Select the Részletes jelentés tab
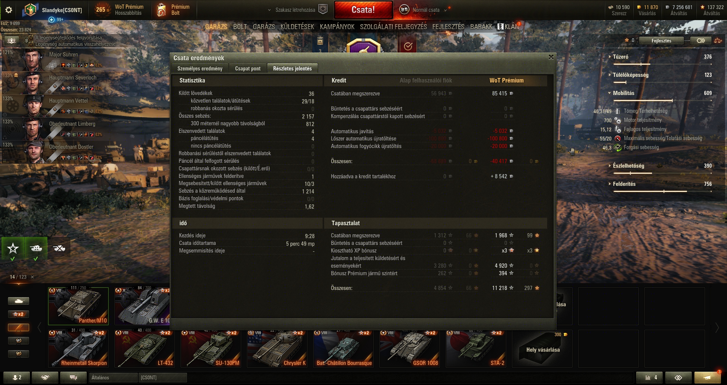Viewport: 727px width, 385px height. click(292, 69)
